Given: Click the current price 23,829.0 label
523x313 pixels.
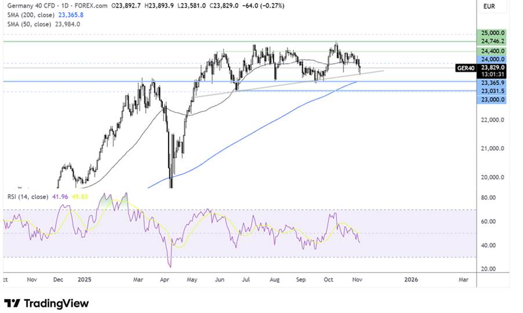Looking at the screenshot, I should point(491,67).
